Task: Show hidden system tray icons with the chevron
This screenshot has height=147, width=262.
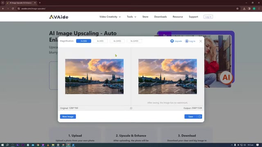Action: [232, 145]
